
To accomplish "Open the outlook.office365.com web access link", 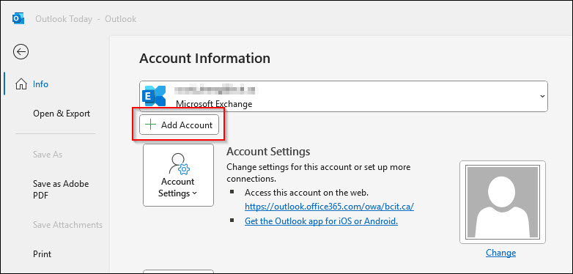I will coord(329,207).
